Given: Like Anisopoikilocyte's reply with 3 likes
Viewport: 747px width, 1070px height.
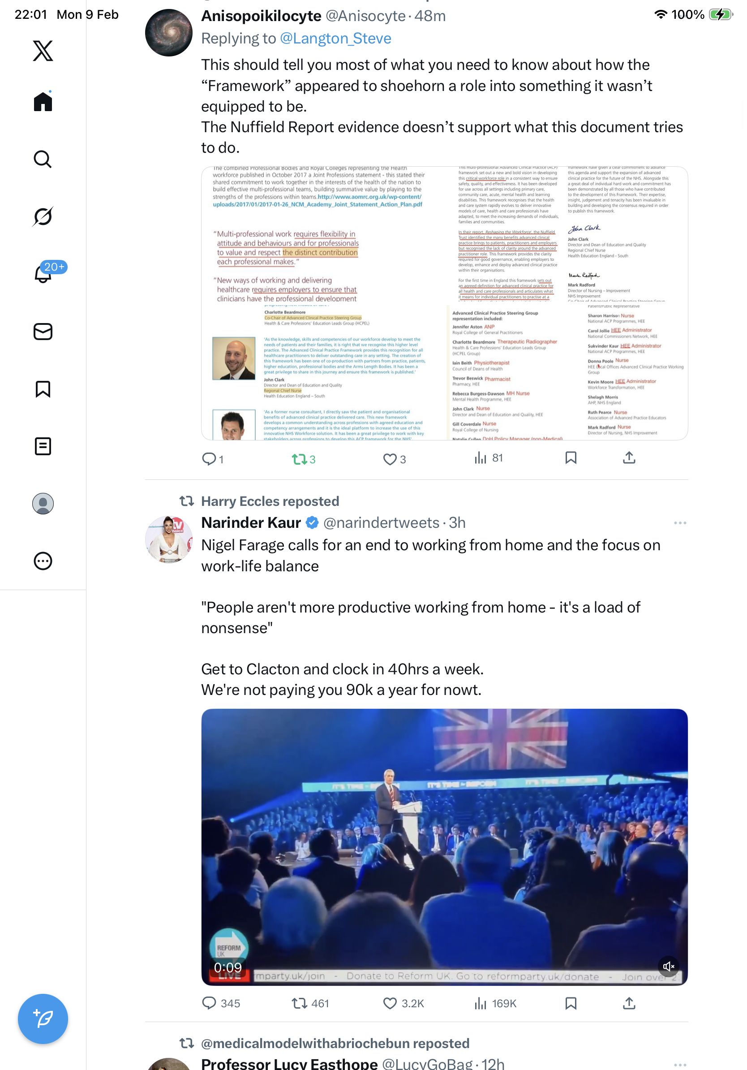Looking at the screenshot, I should click(395, 460).
